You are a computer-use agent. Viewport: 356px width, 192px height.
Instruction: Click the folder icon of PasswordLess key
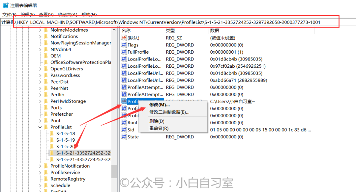[46, 75]
